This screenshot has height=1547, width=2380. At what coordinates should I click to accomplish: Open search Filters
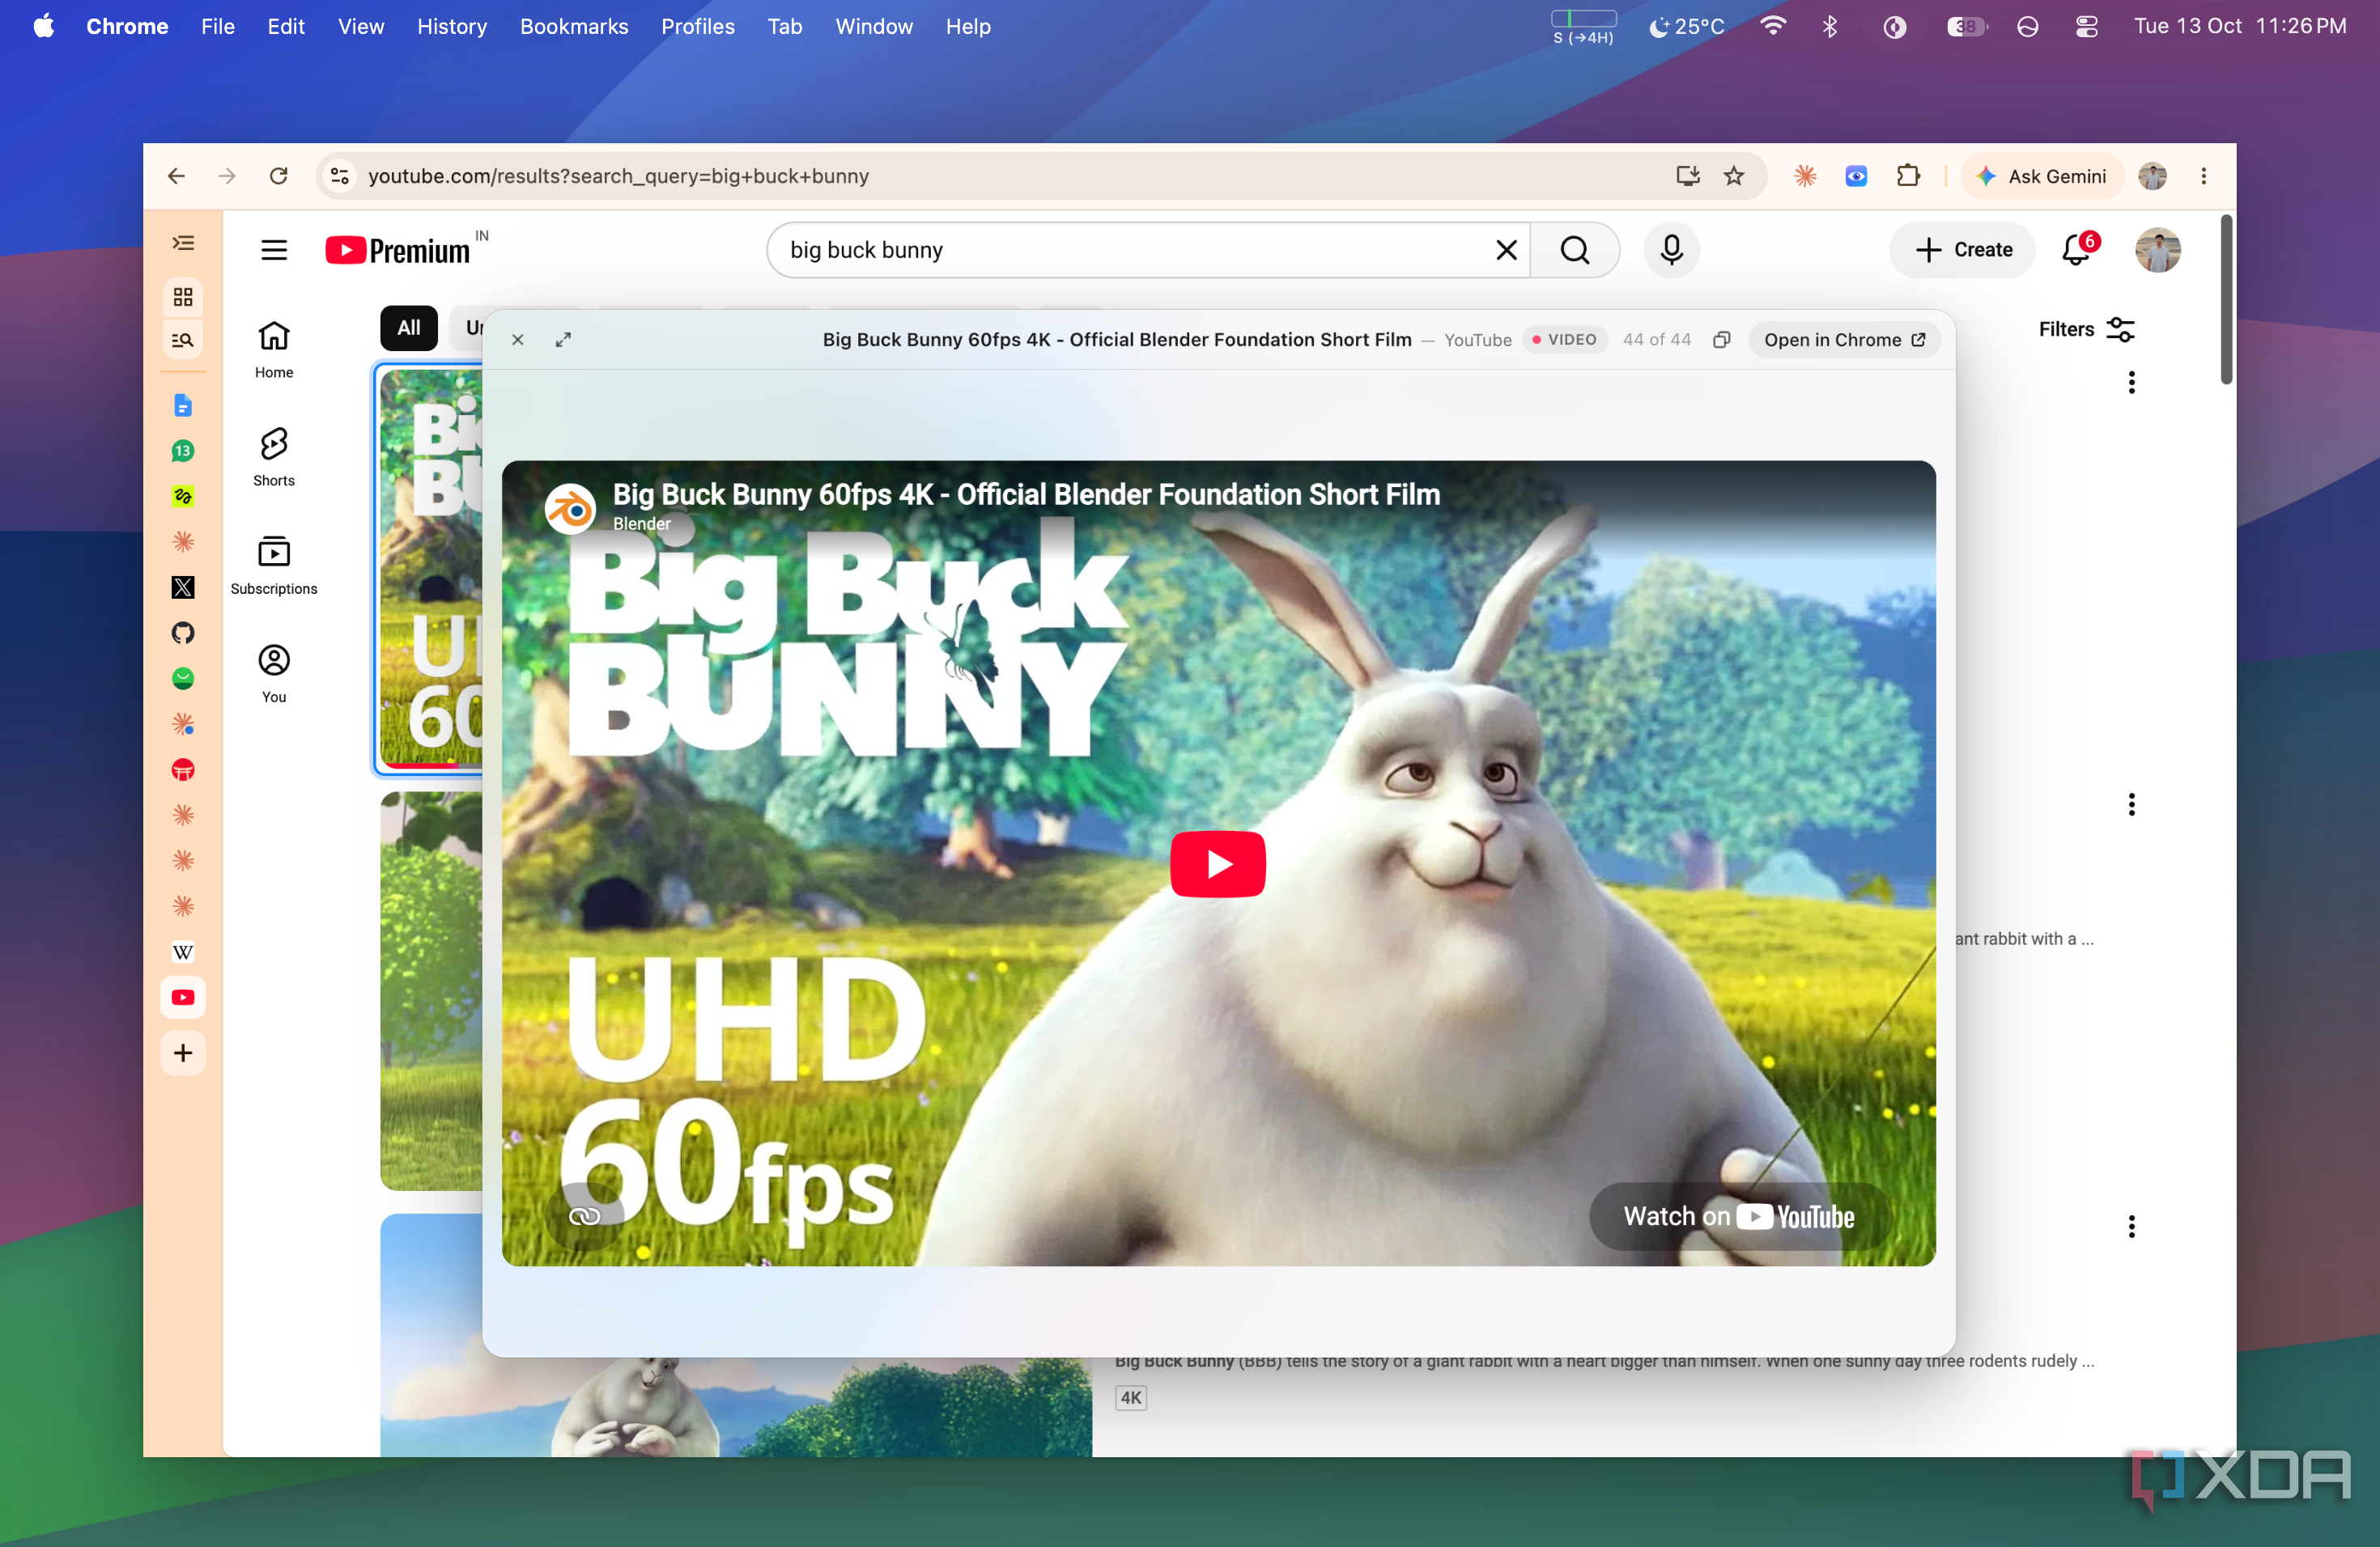[2086, 328]
